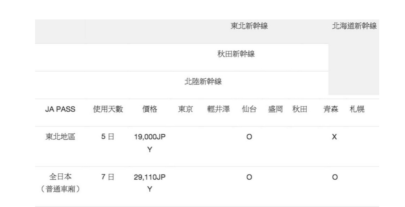Select the 秋田新幹線 row label
Image resolution: width=405 pixels, height=207 pixels.
pyautogui.click(x=236, y=54)
